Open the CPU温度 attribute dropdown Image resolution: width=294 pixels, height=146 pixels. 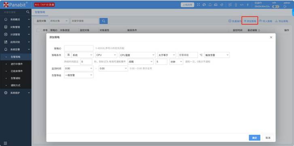[x=137, y=55]
